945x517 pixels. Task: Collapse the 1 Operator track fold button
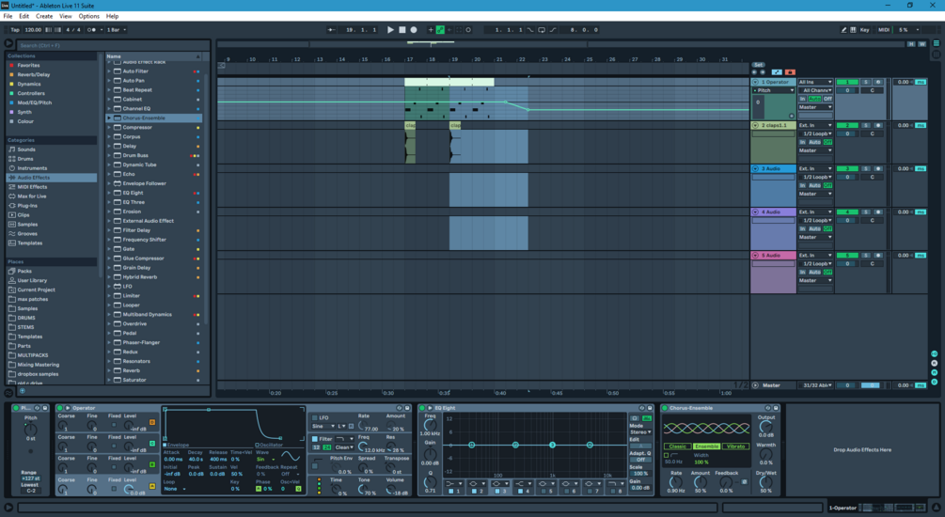755,82
